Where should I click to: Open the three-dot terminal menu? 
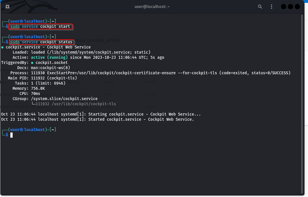(x=271, y=7)
